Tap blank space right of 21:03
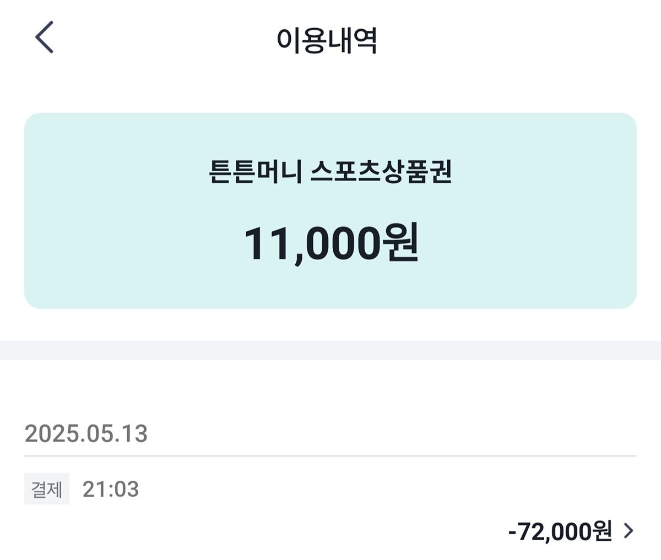This screenshot has height=560, width=661. tap(386, 489)
